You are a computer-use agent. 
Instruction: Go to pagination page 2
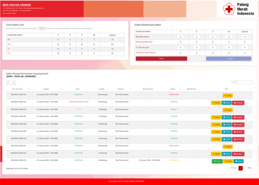coord(244,168)
